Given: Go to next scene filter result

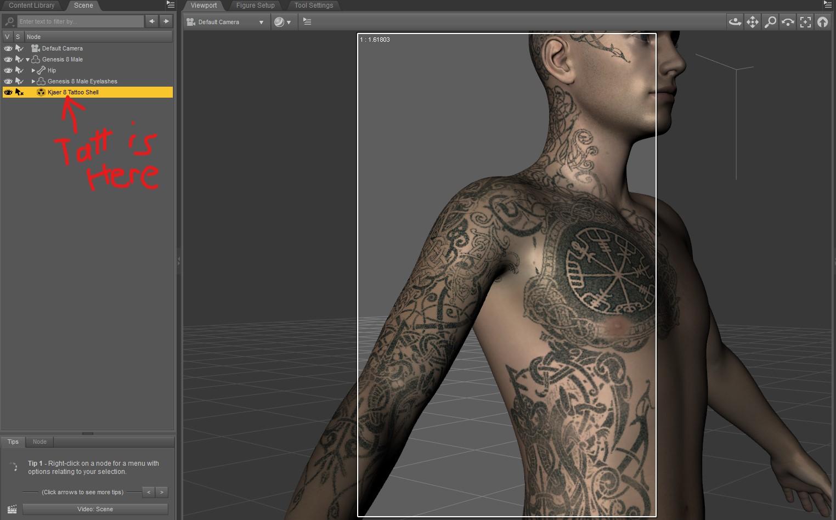Looking at the screenshot, I should (x=166, y=21).
